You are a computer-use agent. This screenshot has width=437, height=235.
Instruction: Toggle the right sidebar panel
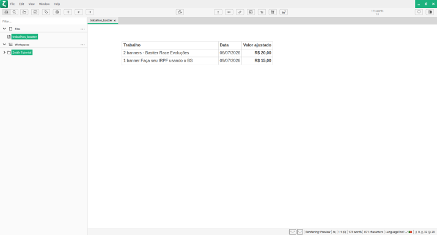coord(430,12)
